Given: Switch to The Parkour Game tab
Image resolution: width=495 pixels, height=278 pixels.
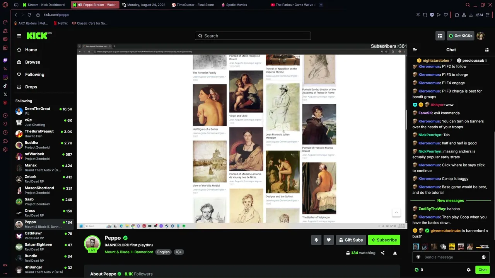Looking at the screenshot, I should point(293,5).
